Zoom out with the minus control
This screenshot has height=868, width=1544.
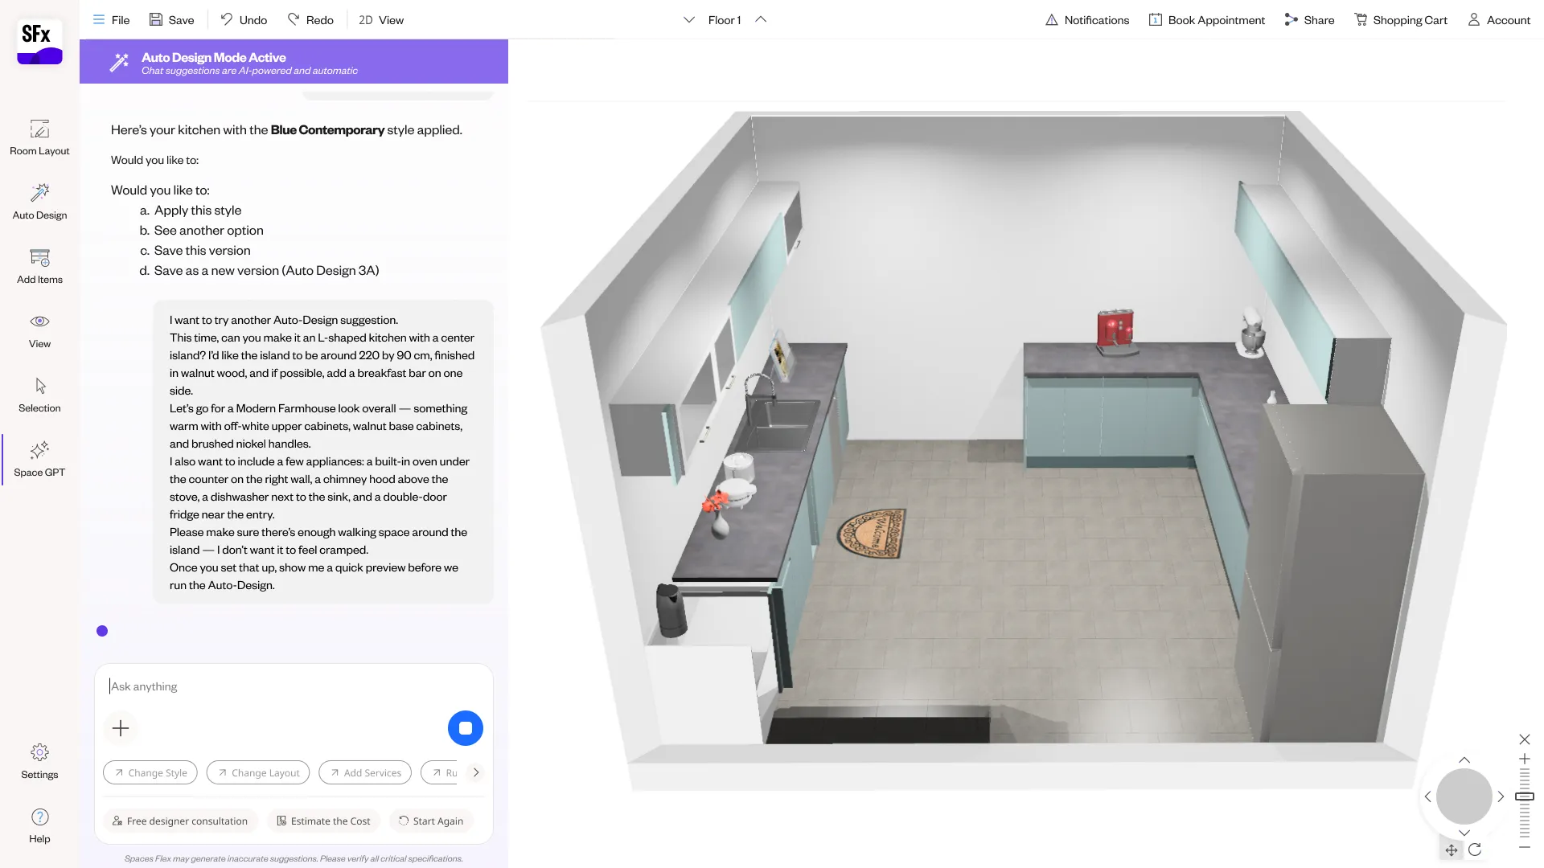click(1524, 847)
